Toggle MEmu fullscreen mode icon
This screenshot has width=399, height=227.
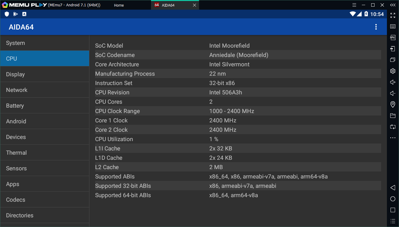tap(393, 15)
